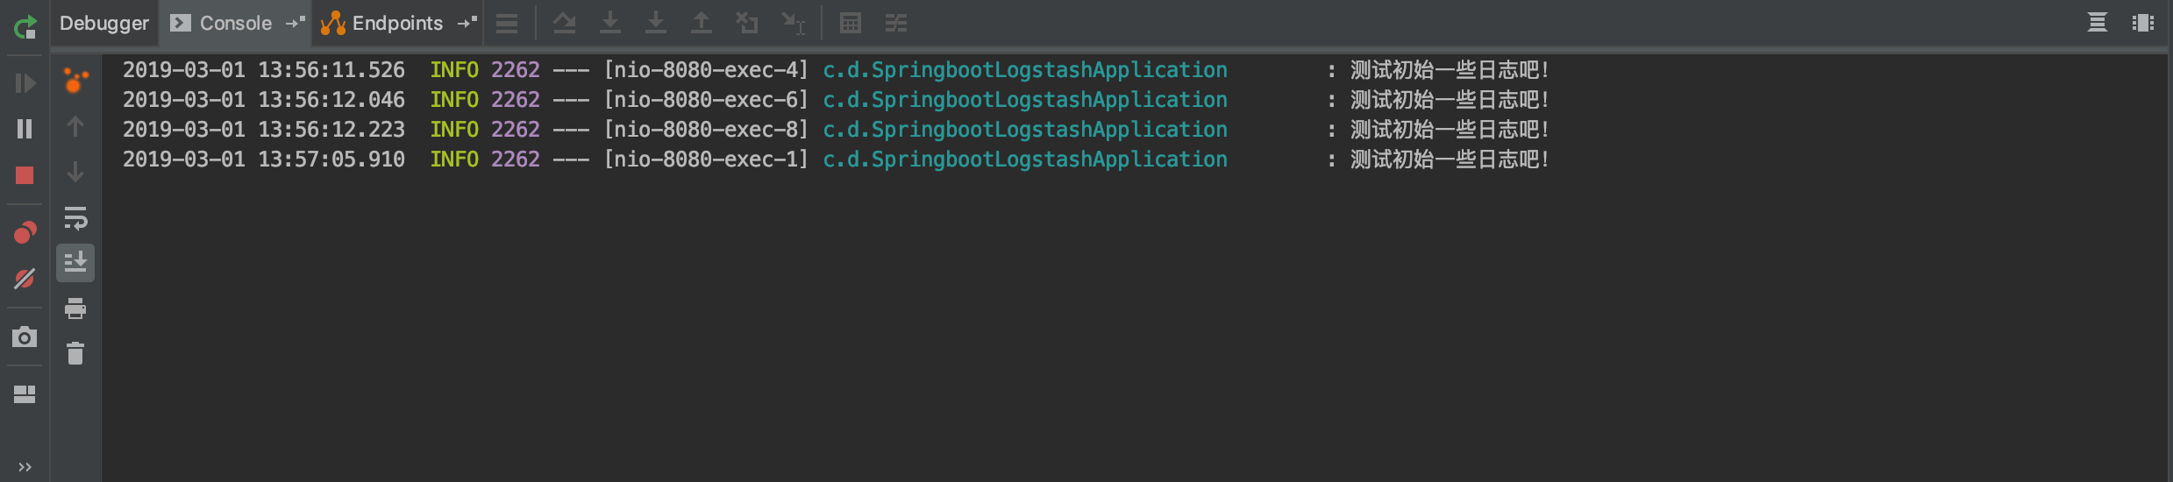The image size is (2173, 482).
Task: Take a thread dump with the camera icon
Action: 25,337
